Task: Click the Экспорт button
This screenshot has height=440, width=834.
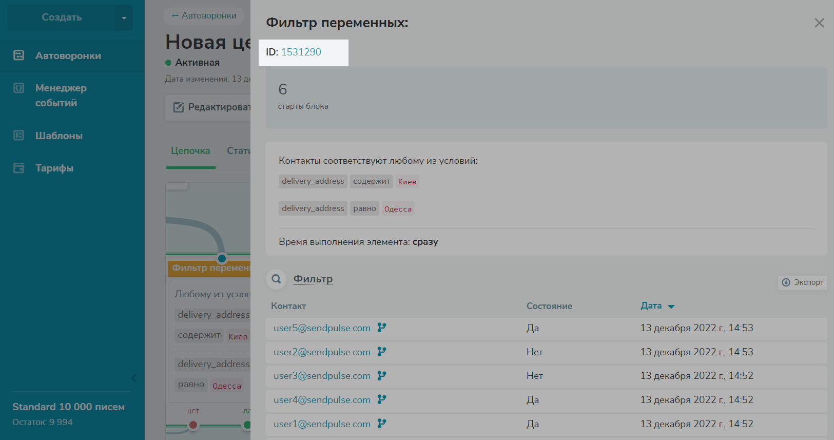Action: click(802, 282)
